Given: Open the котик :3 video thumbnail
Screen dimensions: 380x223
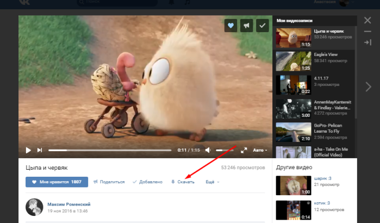Looking at the screenshot, I should click(x=294, y=210).
